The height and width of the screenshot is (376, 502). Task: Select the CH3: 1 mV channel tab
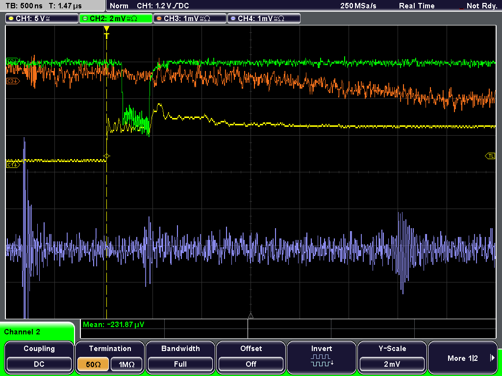(x=190, y=19)
